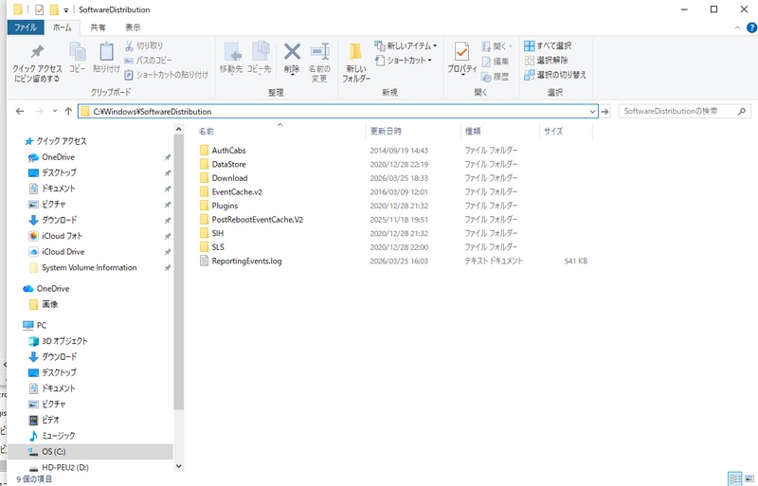Click Select All (すべて選択)
The width and height of the screenshot is (758, 486).
548,45
